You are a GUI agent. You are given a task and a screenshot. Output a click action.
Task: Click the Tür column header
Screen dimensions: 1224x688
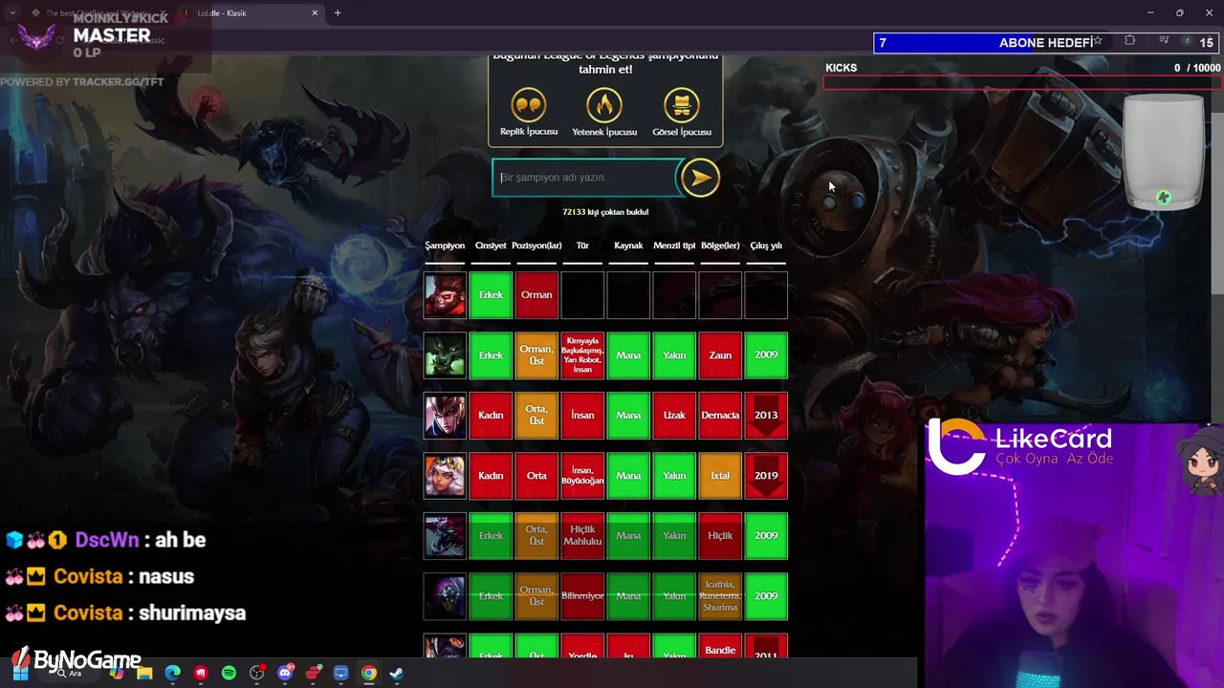[x=582, y=246]
